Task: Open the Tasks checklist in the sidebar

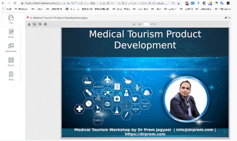Action: (11, 76)
